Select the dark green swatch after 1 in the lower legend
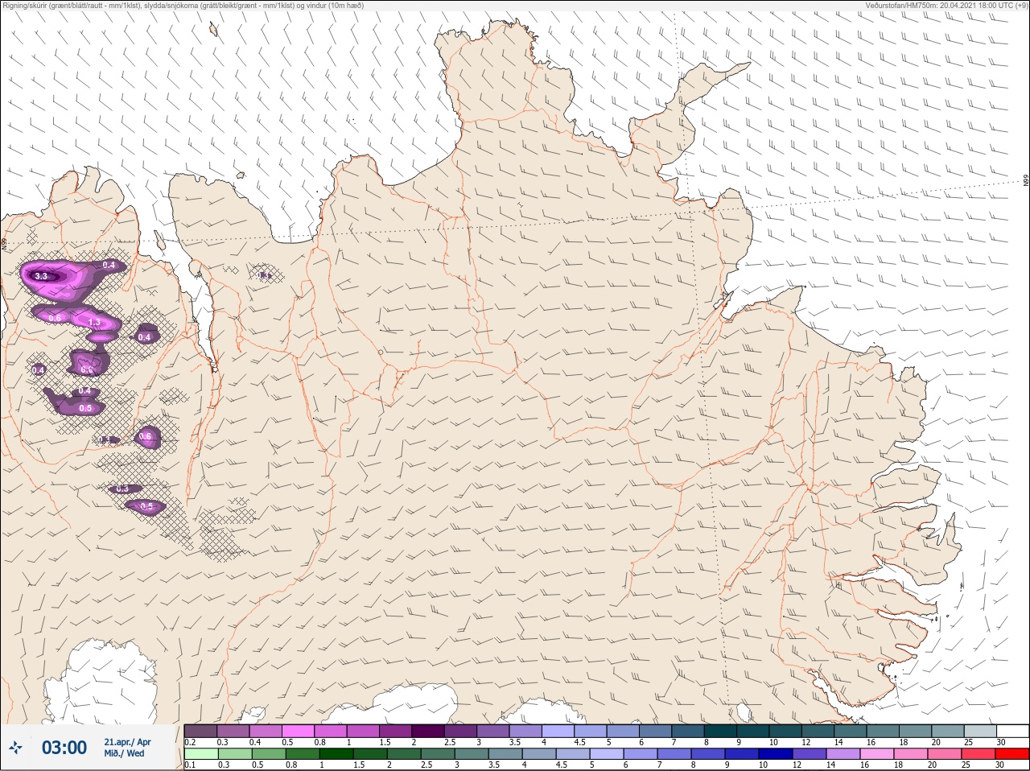This screenshot has width=1030, height=771. pos(336,754)
